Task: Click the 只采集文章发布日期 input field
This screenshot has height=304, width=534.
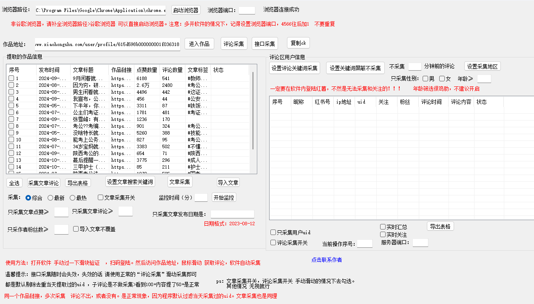Action: [x=232, y=214]
